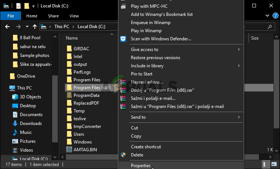
Task: Click the New folder quick access icon
Action: click(27, 6)
